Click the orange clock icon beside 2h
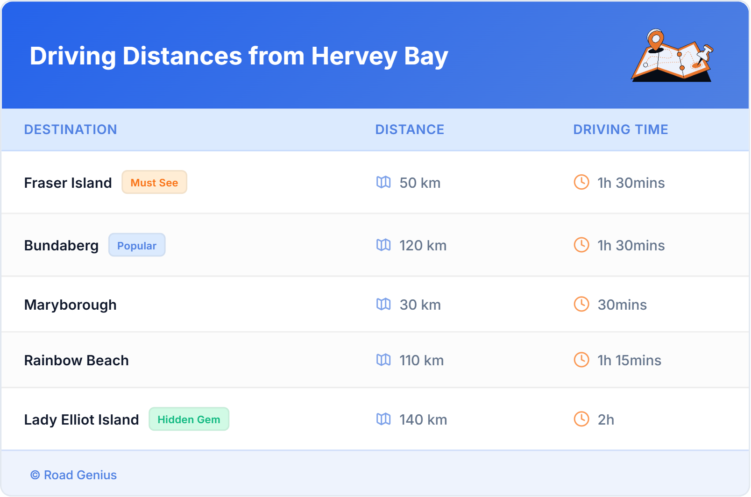Screen dimensions: 751x497 click(x=581, y=419)
